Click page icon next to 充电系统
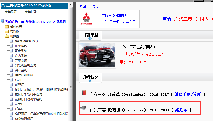This screenshot has height=121, width=213. pos(11,60)
